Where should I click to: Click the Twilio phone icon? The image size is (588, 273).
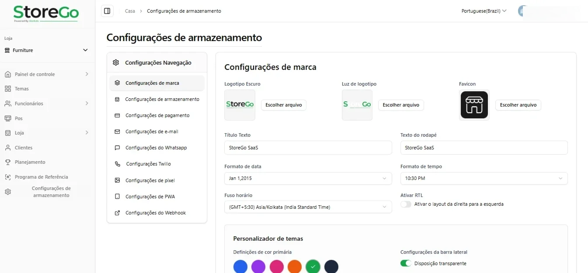117,164
